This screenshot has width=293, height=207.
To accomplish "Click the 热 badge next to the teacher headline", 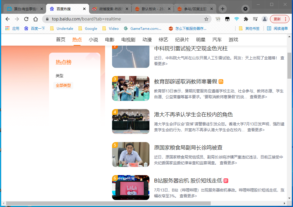I will tap(221, 82).
